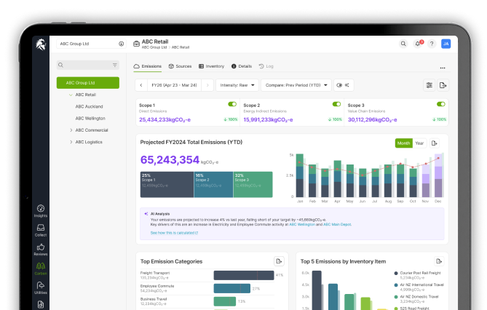
Task: Switch the chart to Month view
Action: pos(403,143)
